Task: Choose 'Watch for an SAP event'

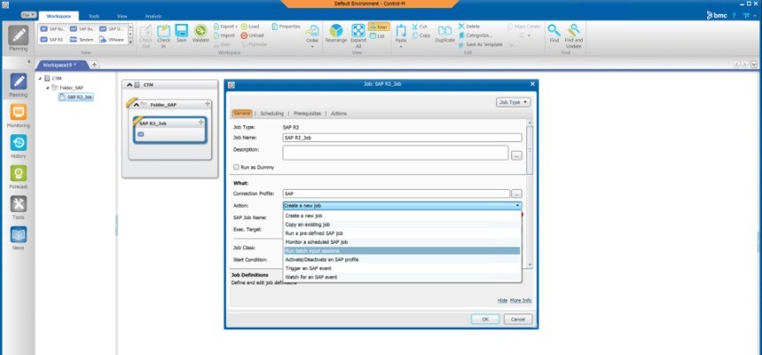Action: click(402, 277)
